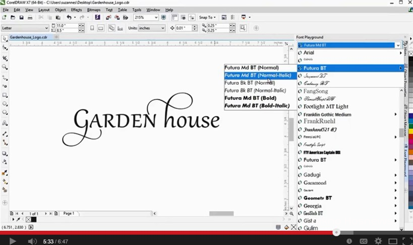Switch to the Gardenhouse_Logo.cdr document tab
413x245 pixels.
28,37
